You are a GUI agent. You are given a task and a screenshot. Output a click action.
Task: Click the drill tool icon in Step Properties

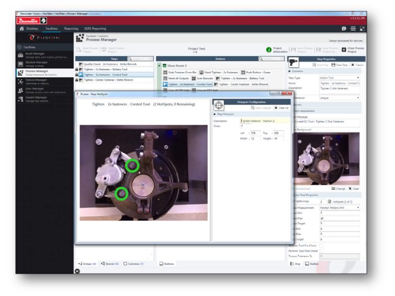[x=293, y=62]
